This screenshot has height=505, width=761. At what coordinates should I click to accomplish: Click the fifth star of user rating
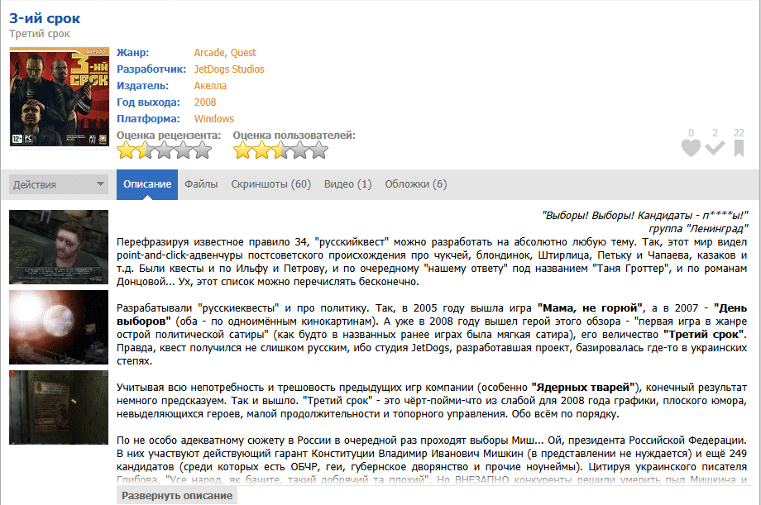[318, 150]
